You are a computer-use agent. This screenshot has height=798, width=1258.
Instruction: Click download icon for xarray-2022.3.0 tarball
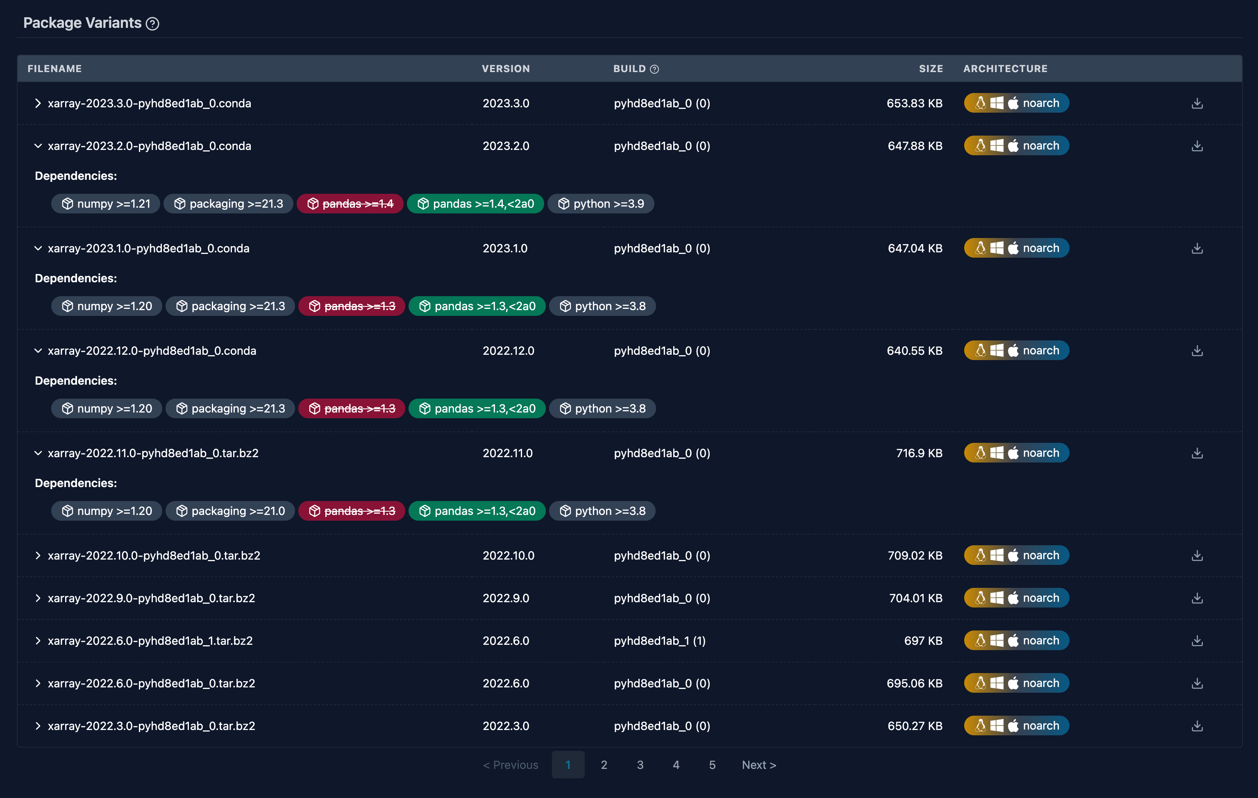pyautogui.click(x=1197, y=726)
